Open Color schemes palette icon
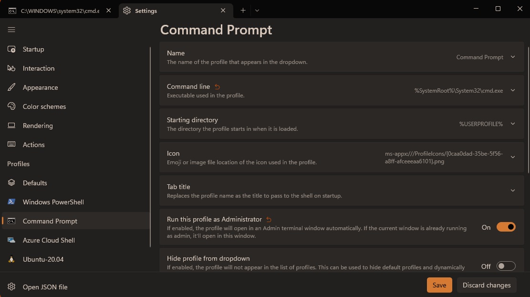Screen dimensions: 530x297 click(x=11, y=106)
